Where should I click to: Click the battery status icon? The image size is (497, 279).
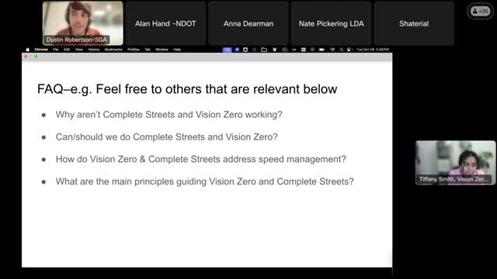322,50
